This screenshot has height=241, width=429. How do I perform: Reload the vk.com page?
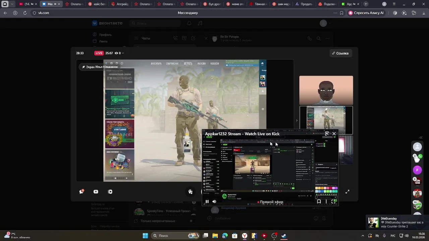click(25, 13)
